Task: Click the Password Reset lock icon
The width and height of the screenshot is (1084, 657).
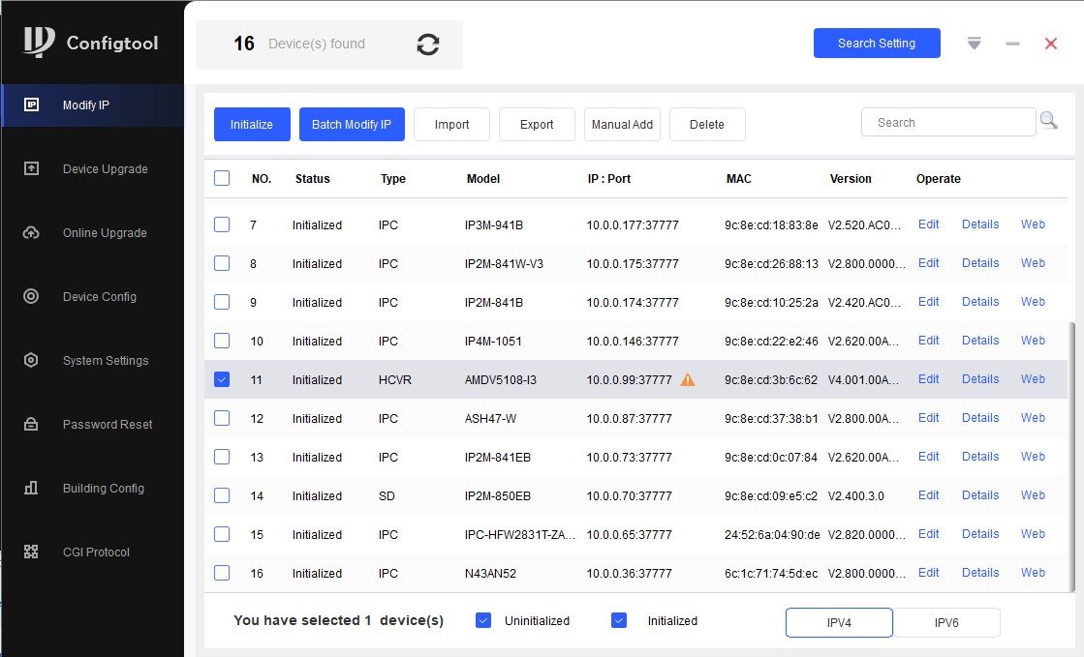Action: [x=31, y=424]
